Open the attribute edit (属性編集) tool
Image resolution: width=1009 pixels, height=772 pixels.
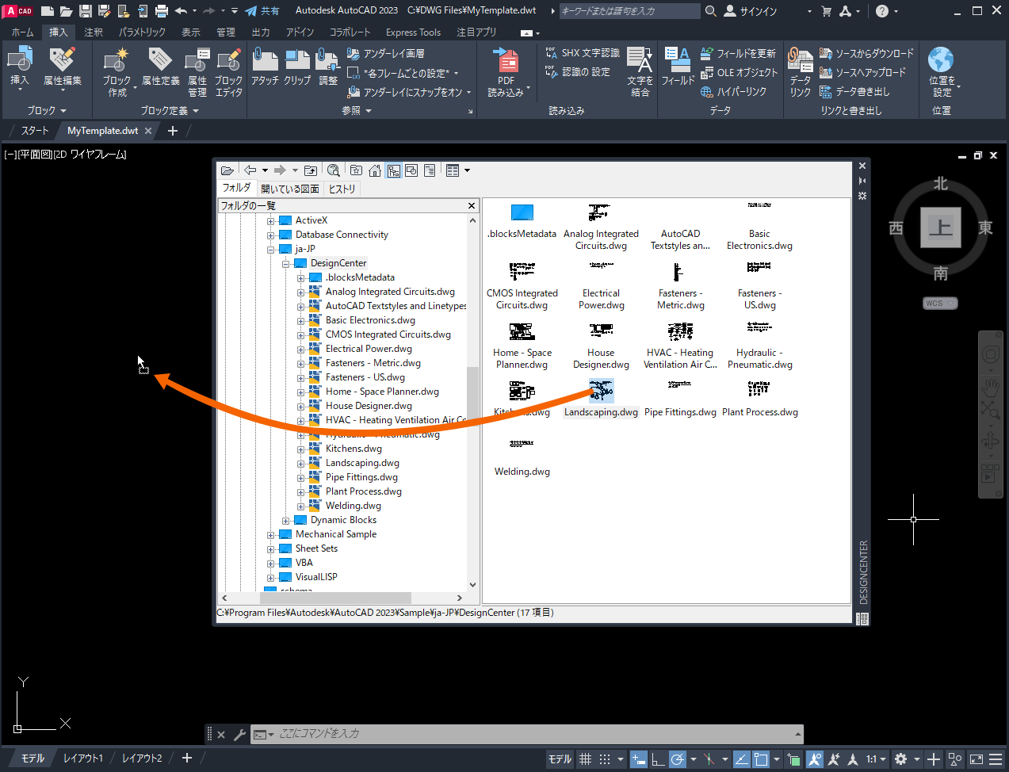tap(62, 61)
